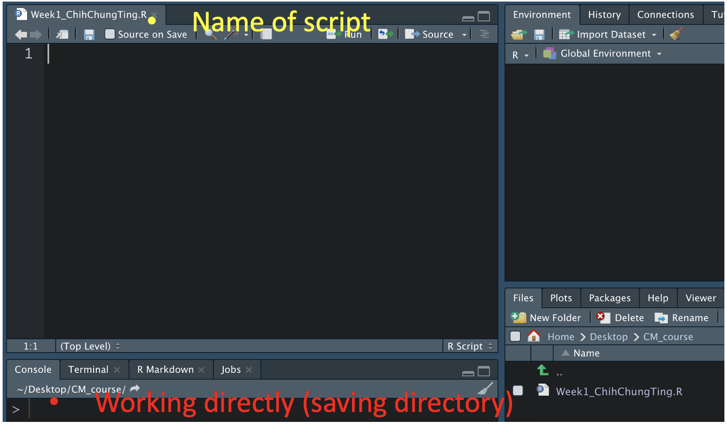The height and width of the screenshot is (424, 727).
Task: Save workspace in Environment pane
Action: 539,34
